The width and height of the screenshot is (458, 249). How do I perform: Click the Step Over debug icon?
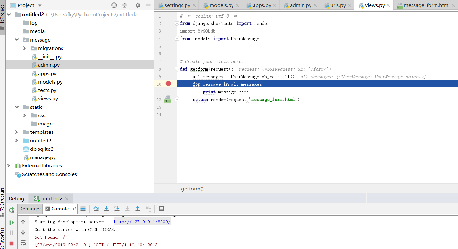(96, 209)
